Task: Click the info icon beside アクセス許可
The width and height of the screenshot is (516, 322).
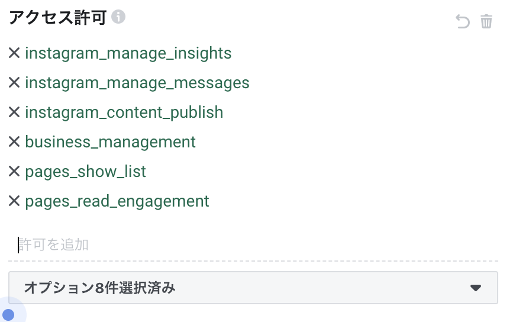Action: coord(118,17)
